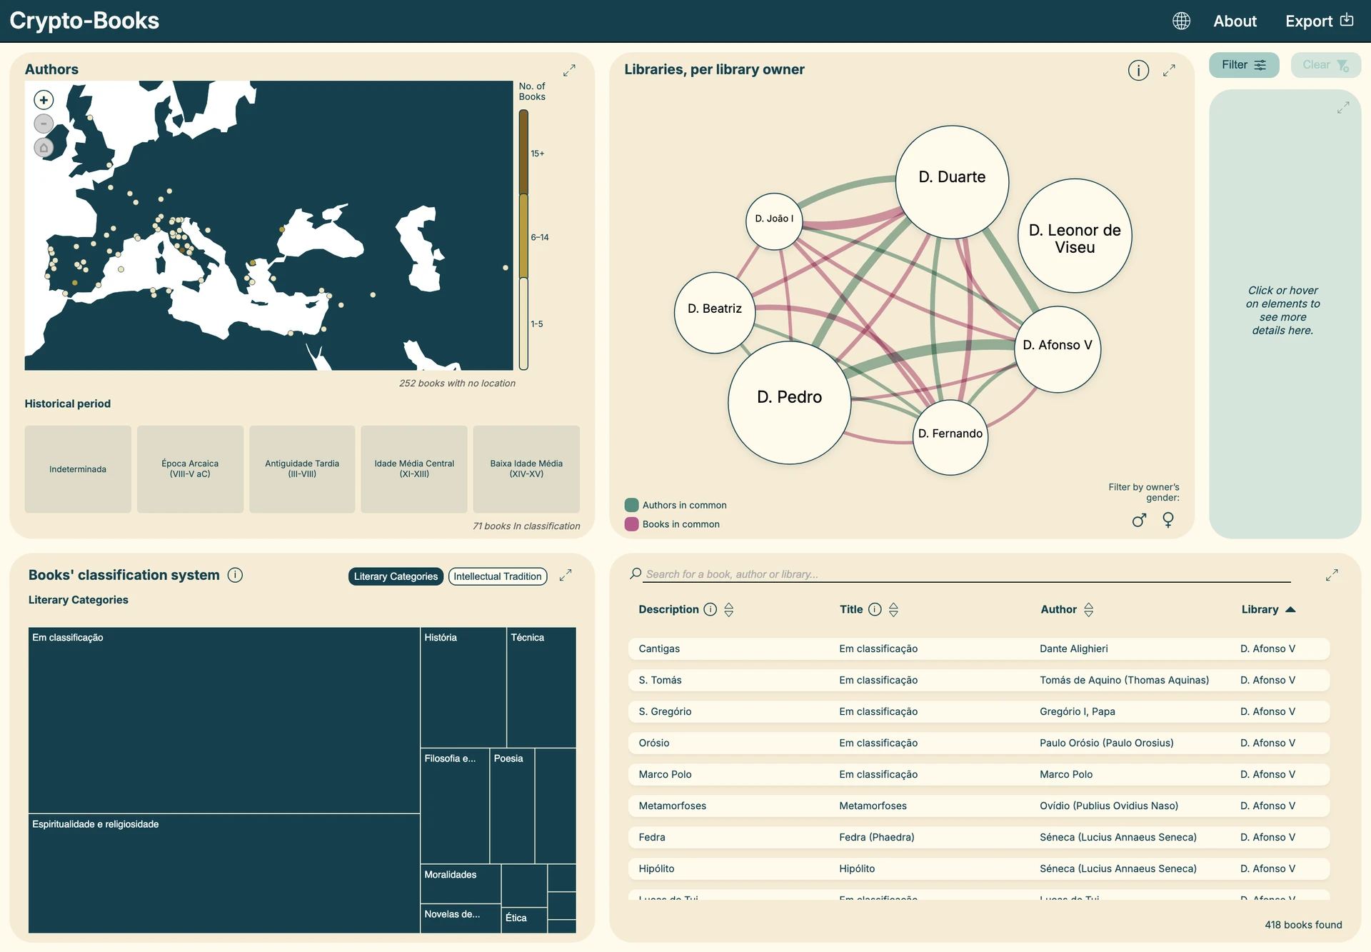Open the About page
The width and height of the screenshot is (1371, 952).
(1235, 21)
